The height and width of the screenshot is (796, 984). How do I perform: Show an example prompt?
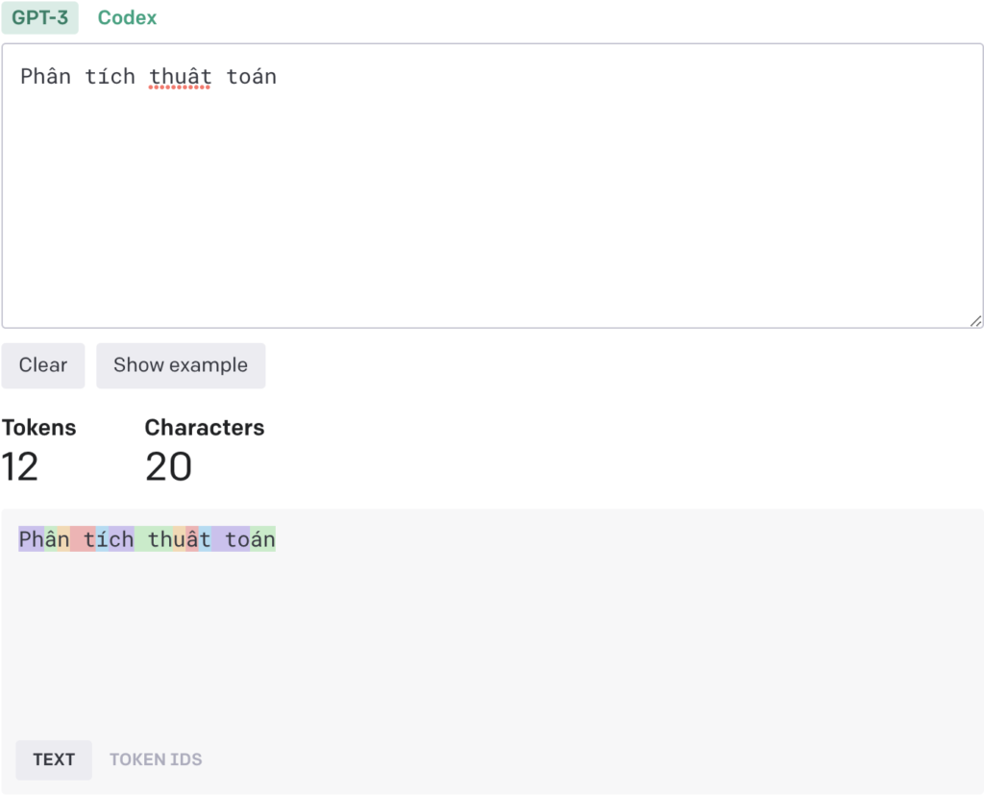tap(181, 365)
